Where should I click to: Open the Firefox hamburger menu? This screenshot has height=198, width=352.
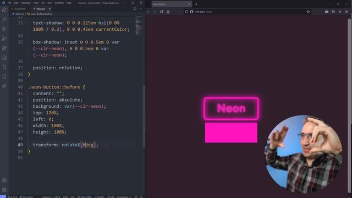[x=346, y=12]
